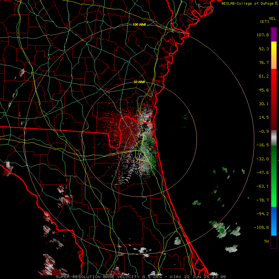
Task: Select the 92.3 scale value
Action: pos(264,49)
